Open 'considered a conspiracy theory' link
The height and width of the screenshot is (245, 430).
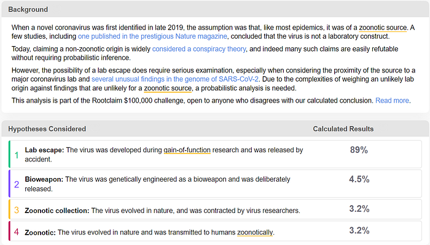(x=199, y=49)
